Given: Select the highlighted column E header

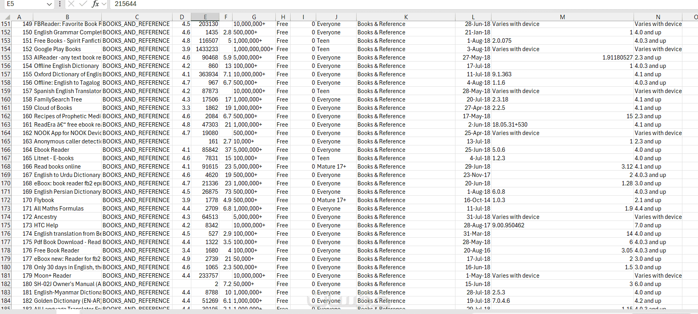Looking at the screenshot, I should click(205, 17).
